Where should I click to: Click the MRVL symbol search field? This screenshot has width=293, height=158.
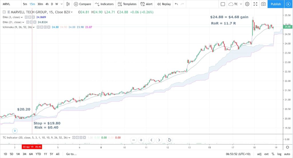(x=11, y=4)
